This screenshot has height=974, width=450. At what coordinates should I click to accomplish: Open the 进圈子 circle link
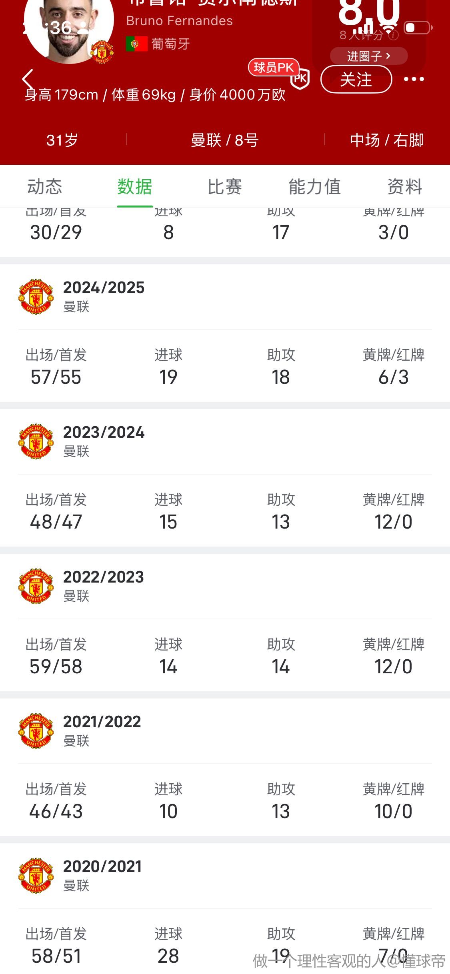tap(368, 56)
